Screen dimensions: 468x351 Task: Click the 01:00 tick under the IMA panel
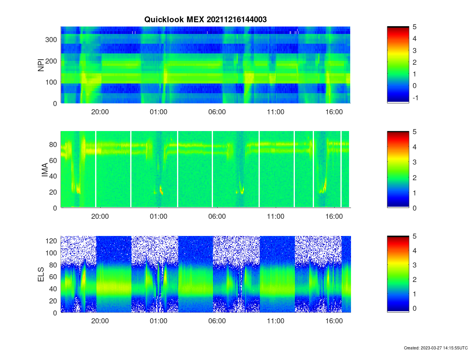pos(158,216)
